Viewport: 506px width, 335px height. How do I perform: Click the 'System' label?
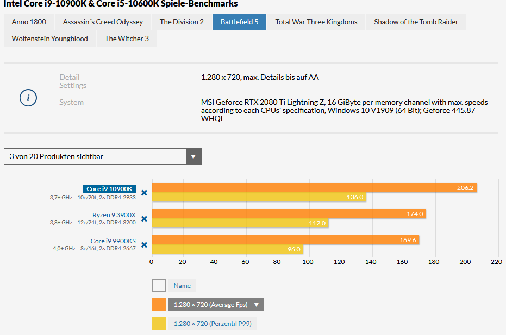tap(71, 102)
